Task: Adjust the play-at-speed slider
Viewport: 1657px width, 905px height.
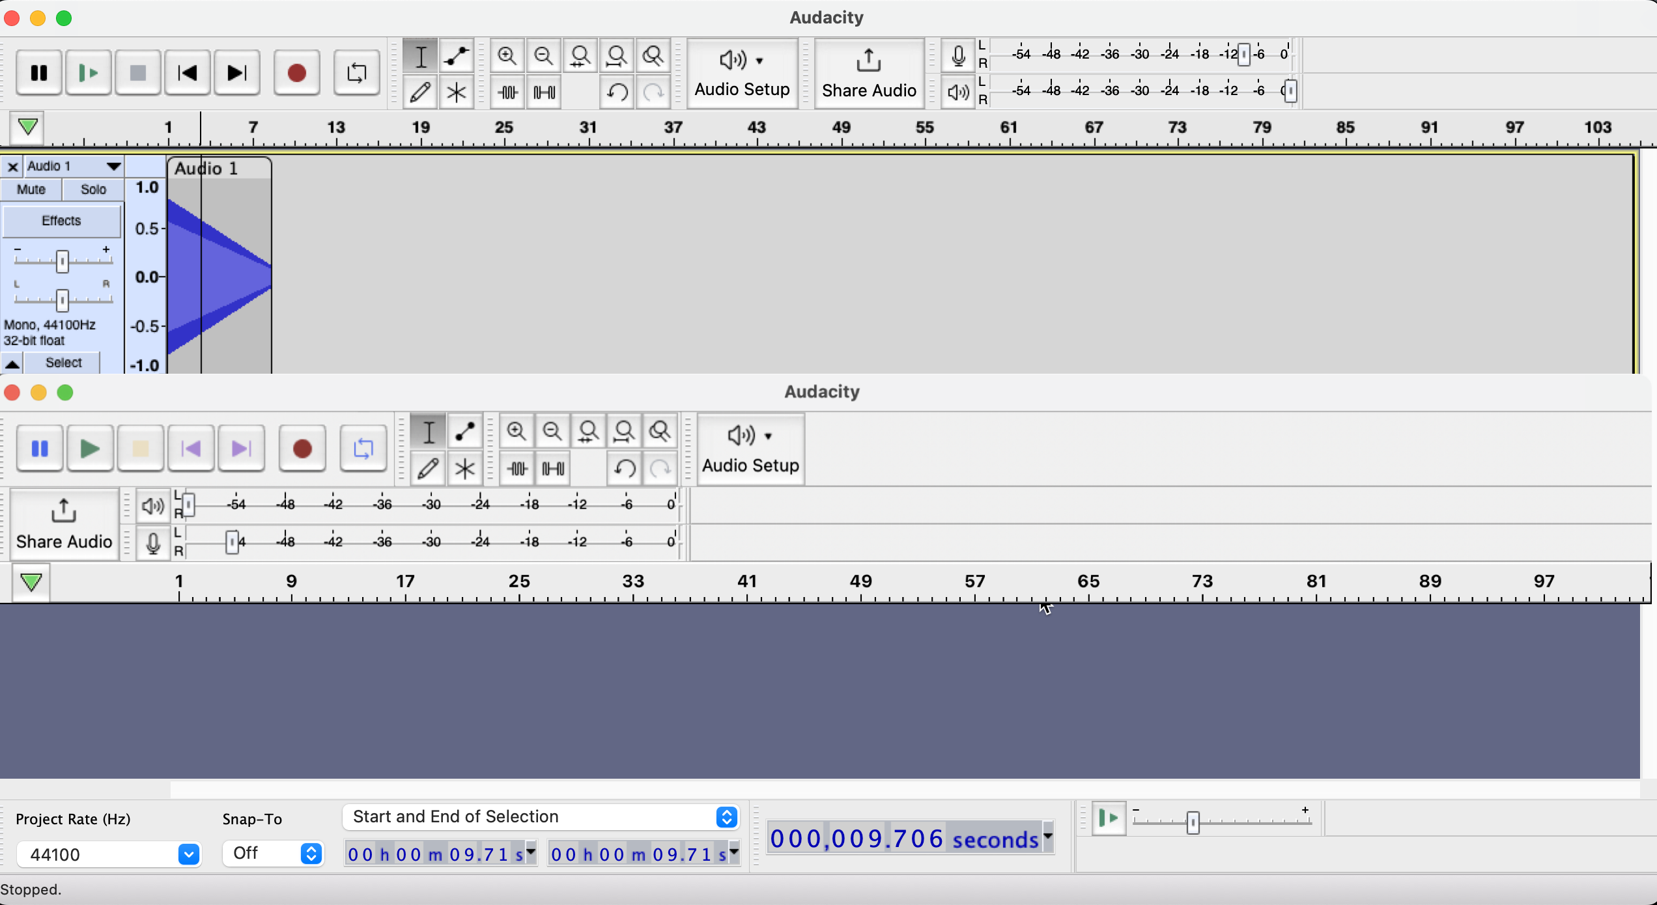Action: [1192, 822]
